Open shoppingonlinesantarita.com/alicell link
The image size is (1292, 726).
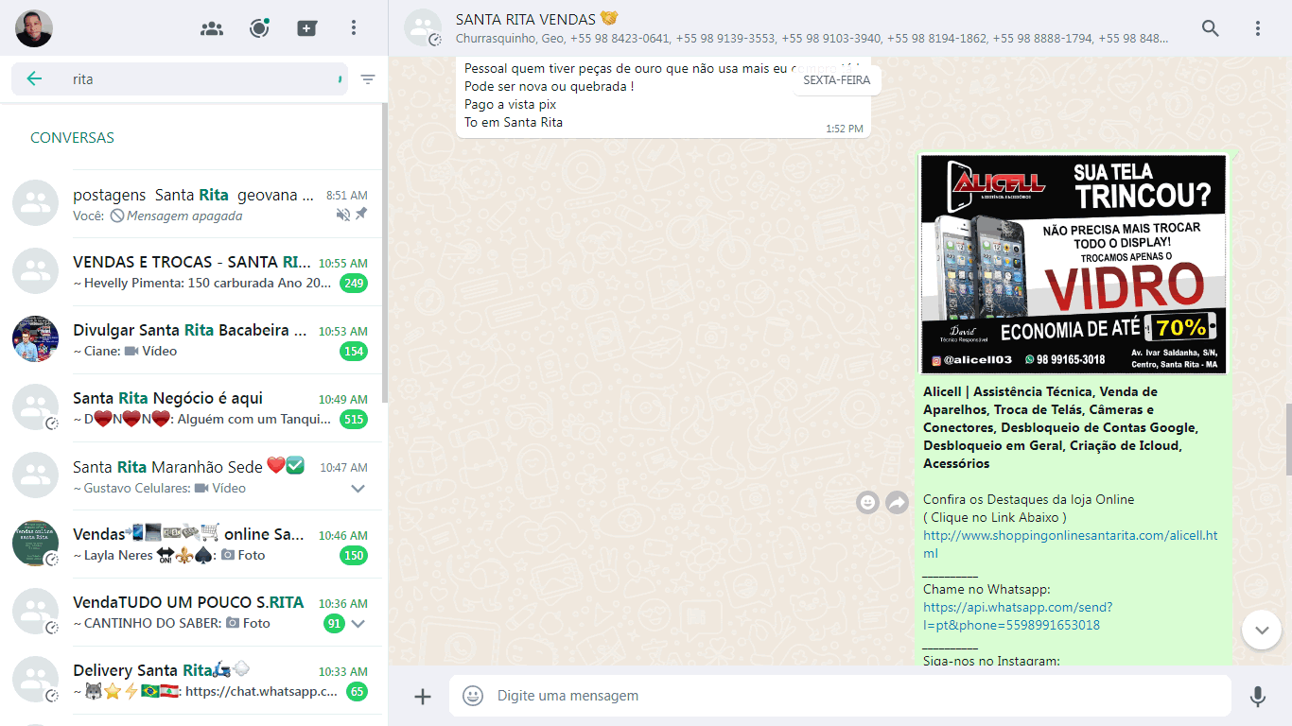click(1070, 544)
